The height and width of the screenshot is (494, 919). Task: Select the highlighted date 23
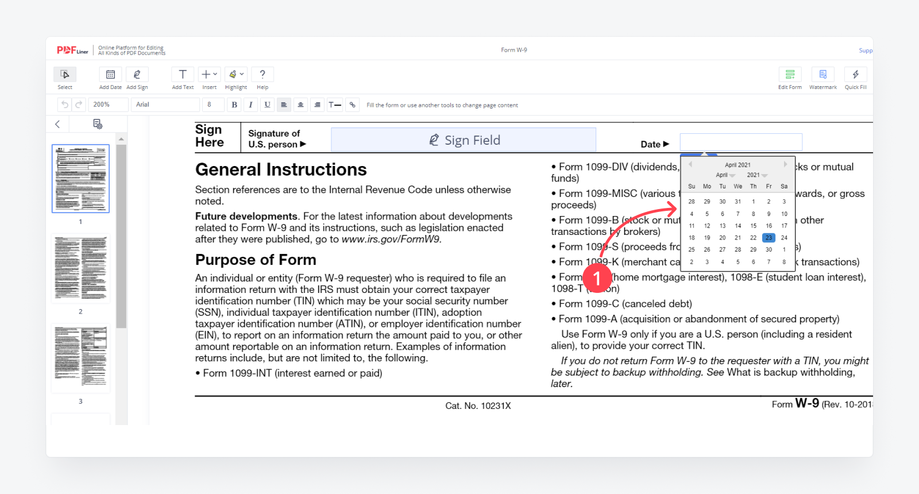769,238
